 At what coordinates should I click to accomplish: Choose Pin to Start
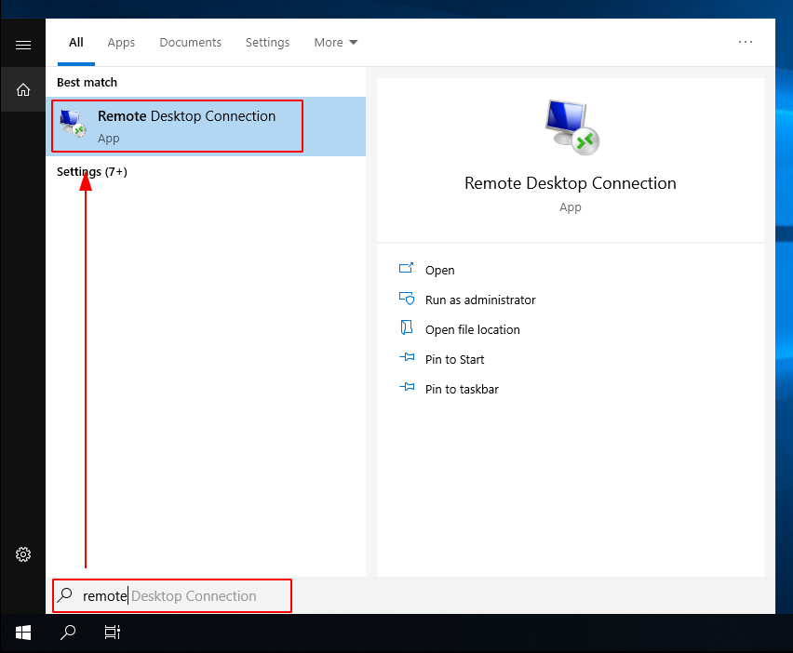tap(454, 359)
